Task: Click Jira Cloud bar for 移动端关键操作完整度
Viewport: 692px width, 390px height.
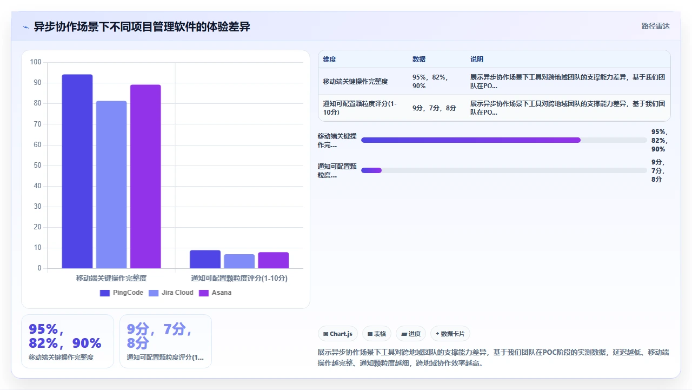Action: click(111, 184)
